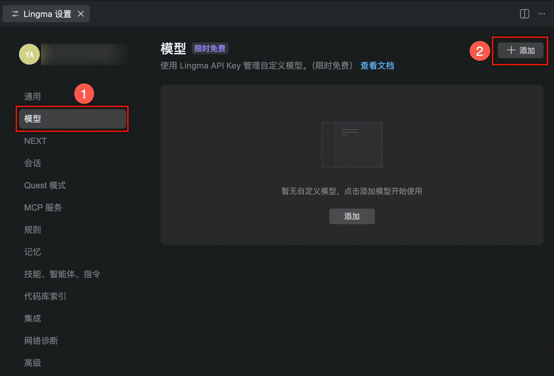The height and width of the screenshot is (376, 554).
Task: Open 网络诊断 in the sidebar
Action: point(41,341)
